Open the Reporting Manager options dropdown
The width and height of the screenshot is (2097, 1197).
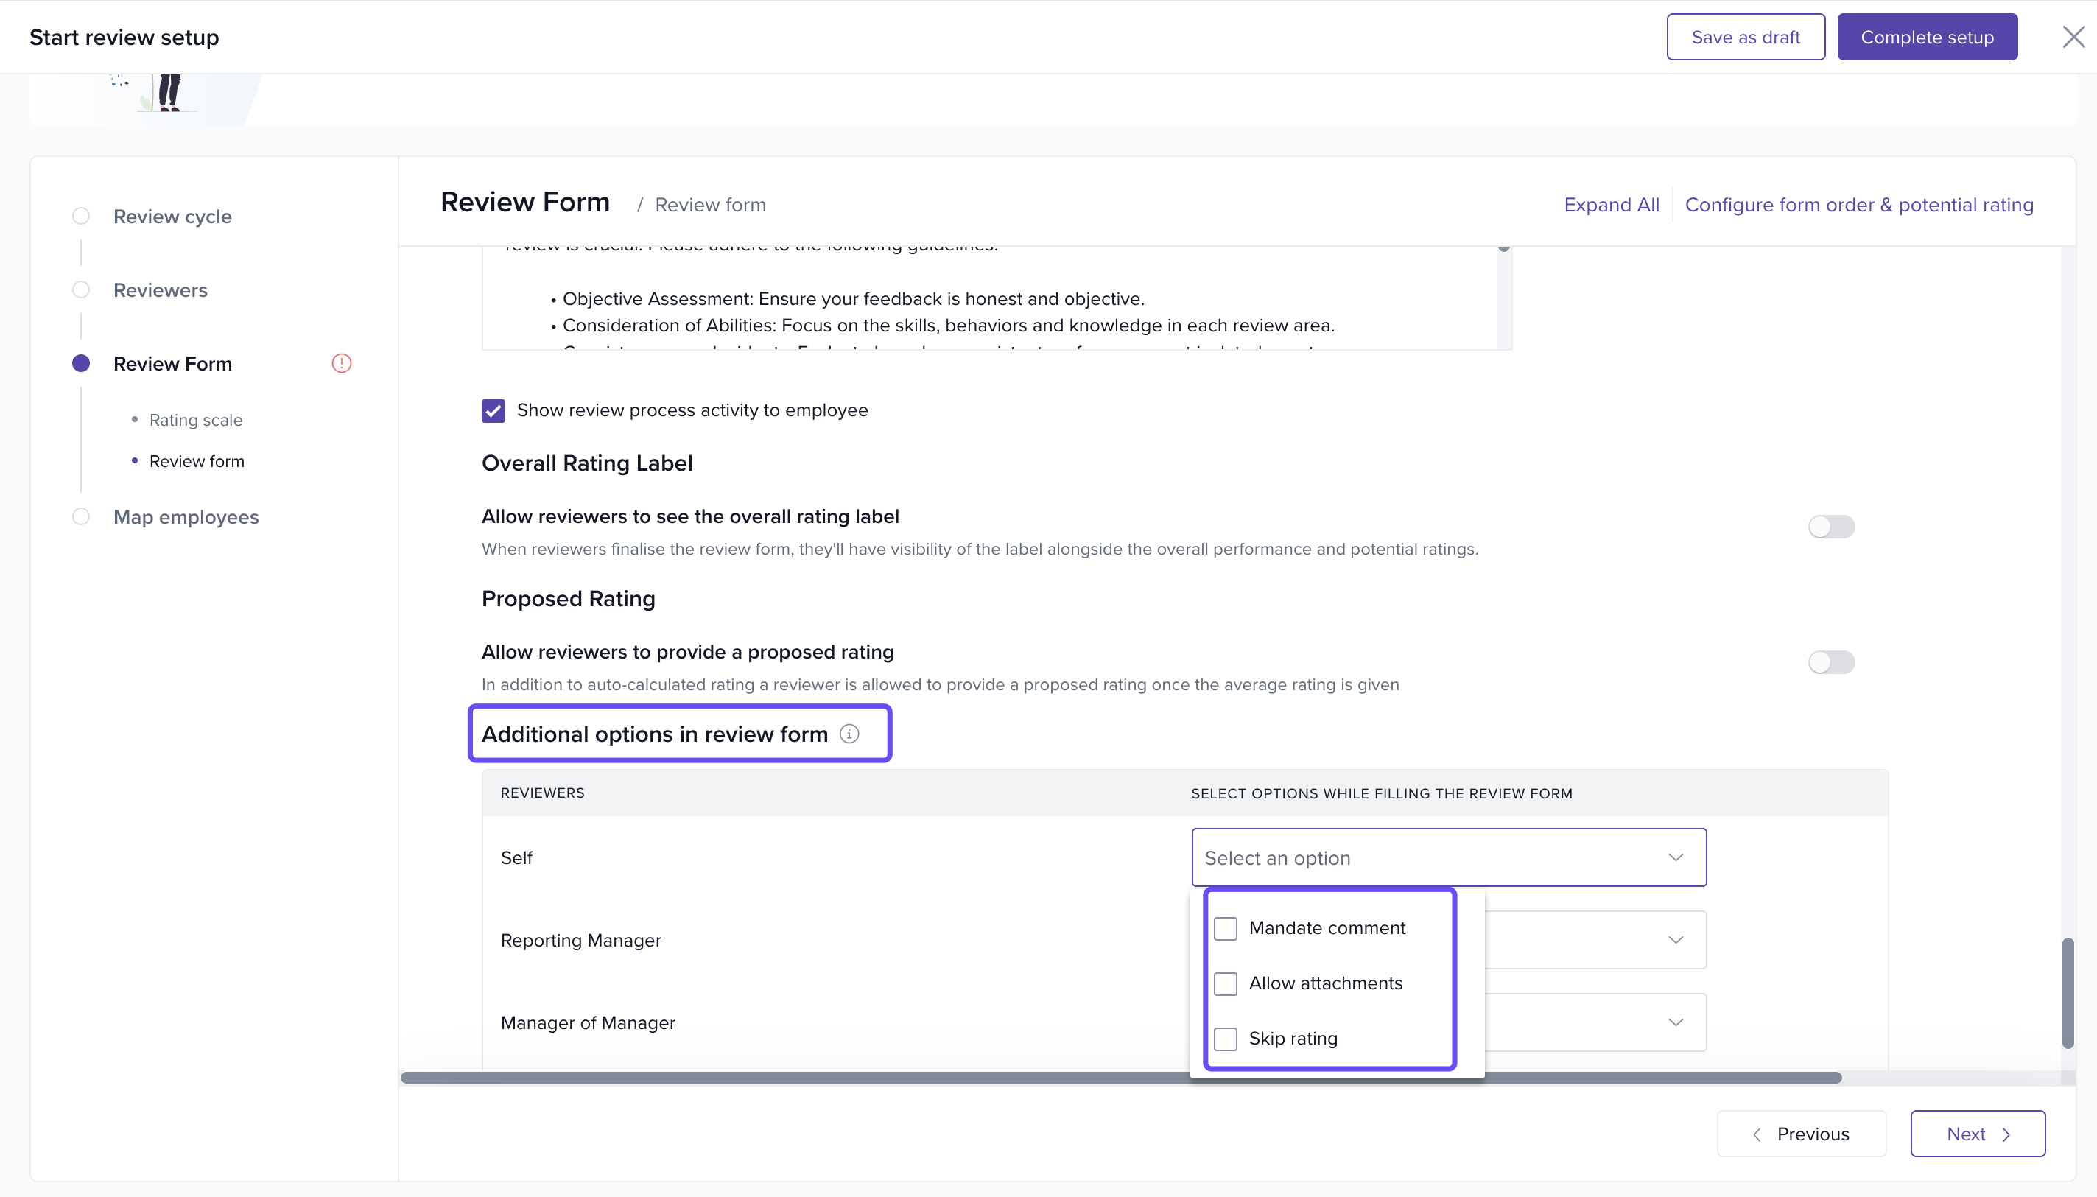[x=1674, y=940]
